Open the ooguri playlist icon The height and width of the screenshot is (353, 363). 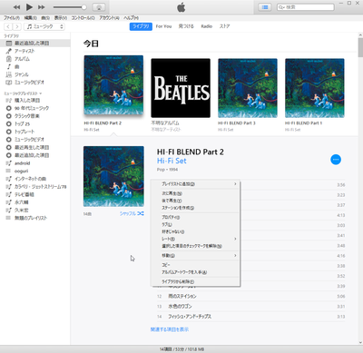click(x=9, y=172)
